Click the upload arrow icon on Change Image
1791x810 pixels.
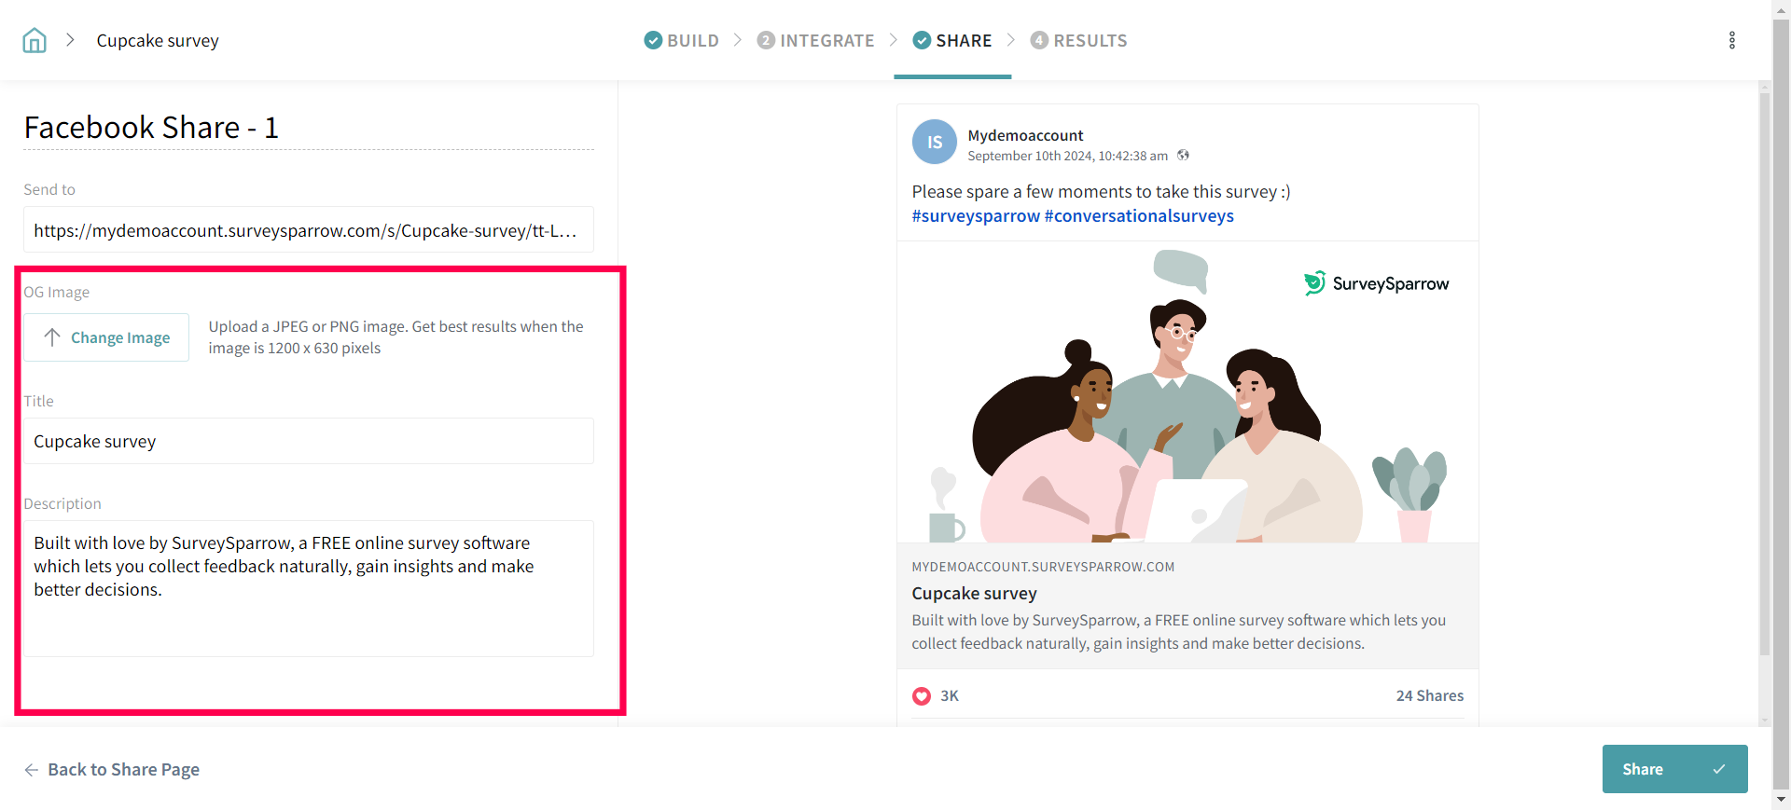[x=52, y=337]
